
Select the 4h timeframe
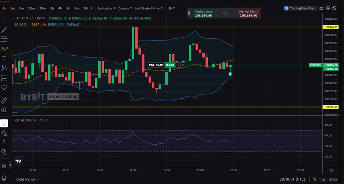(x=60, y=8)
